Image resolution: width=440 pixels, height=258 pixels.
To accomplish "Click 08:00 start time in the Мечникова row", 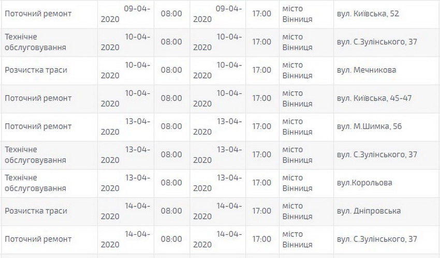I will coord(171,70).
